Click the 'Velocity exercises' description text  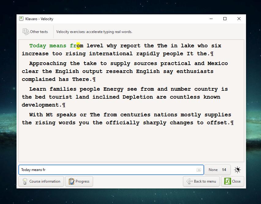[x=94, y=32]
